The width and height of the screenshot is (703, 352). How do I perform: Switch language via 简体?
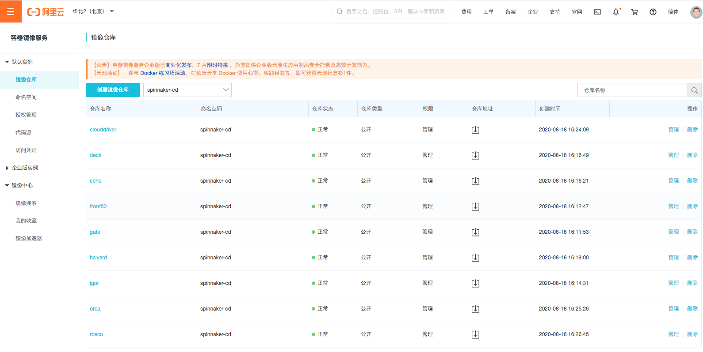[673, 12]
